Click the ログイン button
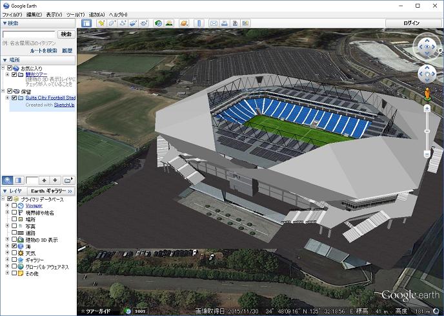 click(x=411, y=23)
